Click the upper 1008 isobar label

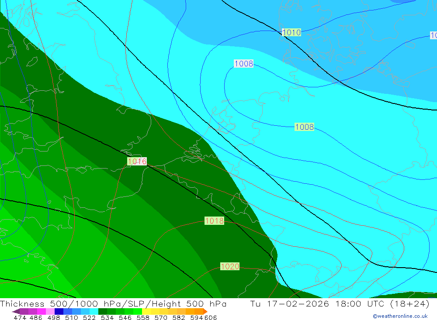243,63
